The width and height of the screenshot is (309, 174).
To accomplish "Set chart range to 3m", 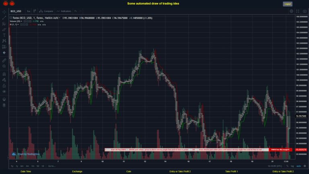I will (x=27, y=166).
